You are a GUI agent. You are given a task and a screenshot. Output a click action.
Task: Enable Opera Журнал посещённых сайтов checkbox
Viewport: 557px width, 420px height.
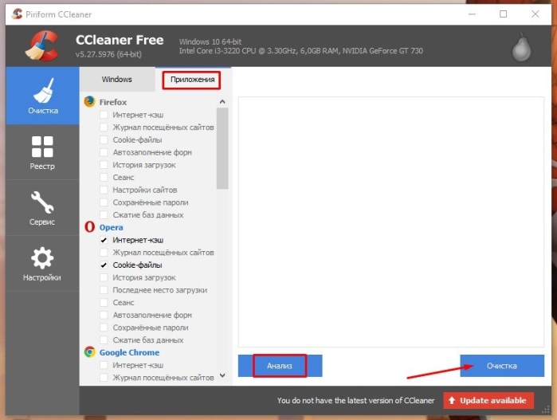tap(104, 253)
